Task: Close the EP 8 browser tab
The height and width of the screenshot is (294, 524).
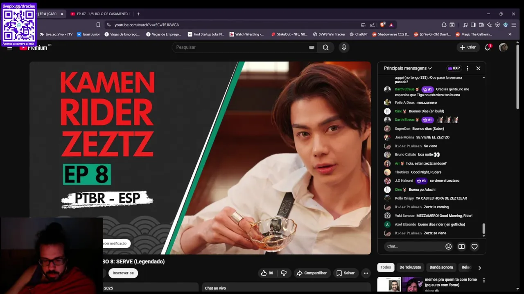Action: 62,14
